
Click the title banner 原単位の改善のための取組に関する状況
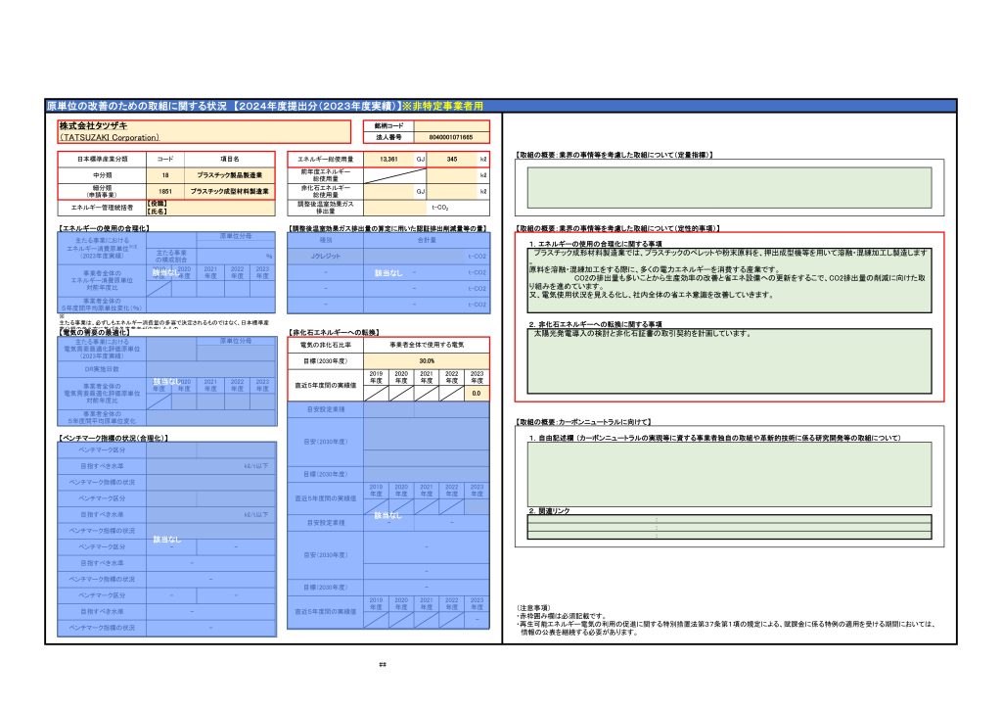(264, 105)
